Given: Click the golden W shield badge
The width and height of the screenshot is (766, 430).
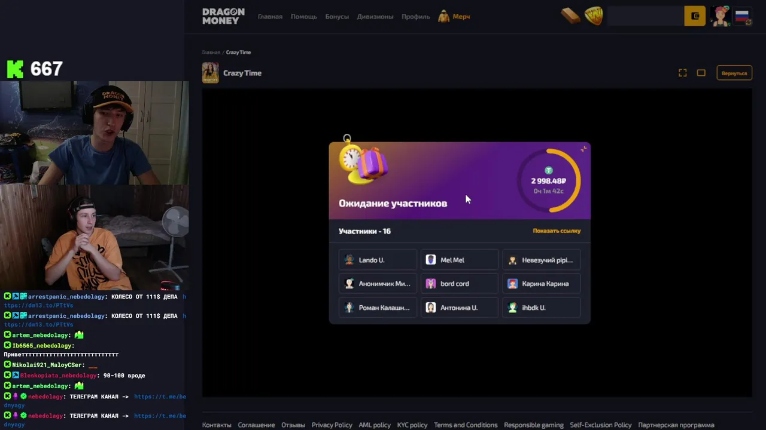Looking at the screenshot, I should point(594,16).
